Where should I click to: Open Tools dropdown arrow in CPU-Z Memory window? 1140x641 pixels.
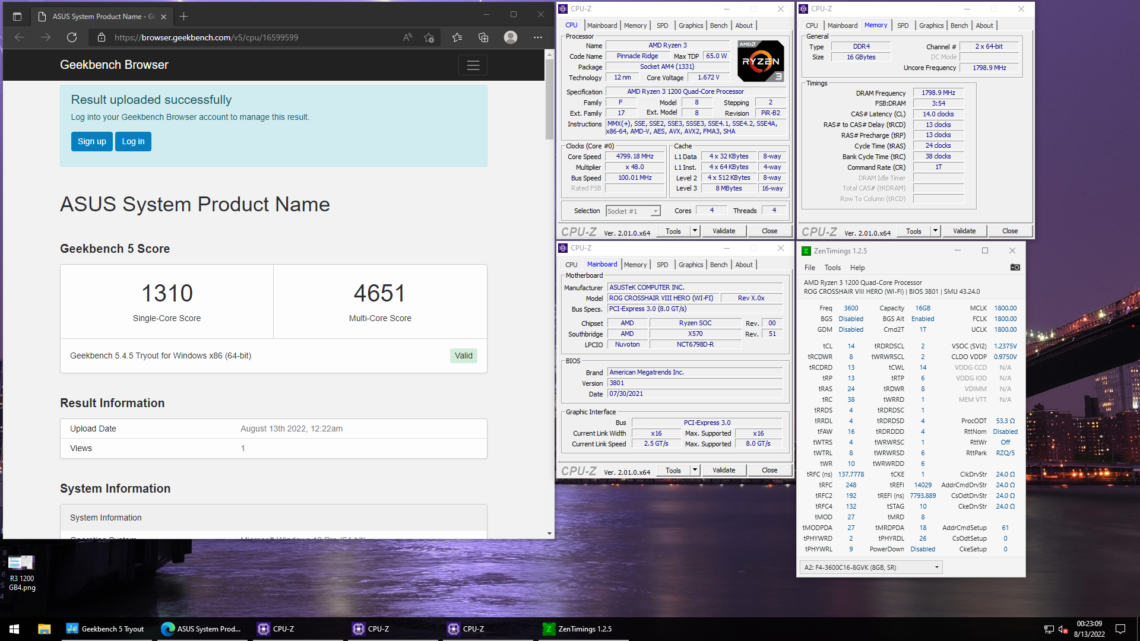coord(935,231)
